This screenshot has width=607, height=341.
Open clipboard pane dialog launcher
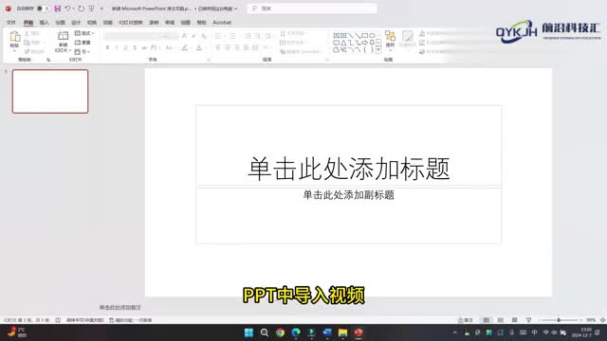[x=48, y=60]
